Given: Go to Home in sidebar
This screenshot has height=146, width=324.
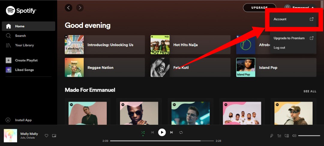Looking at the screenshot, I should pos(28,26).
